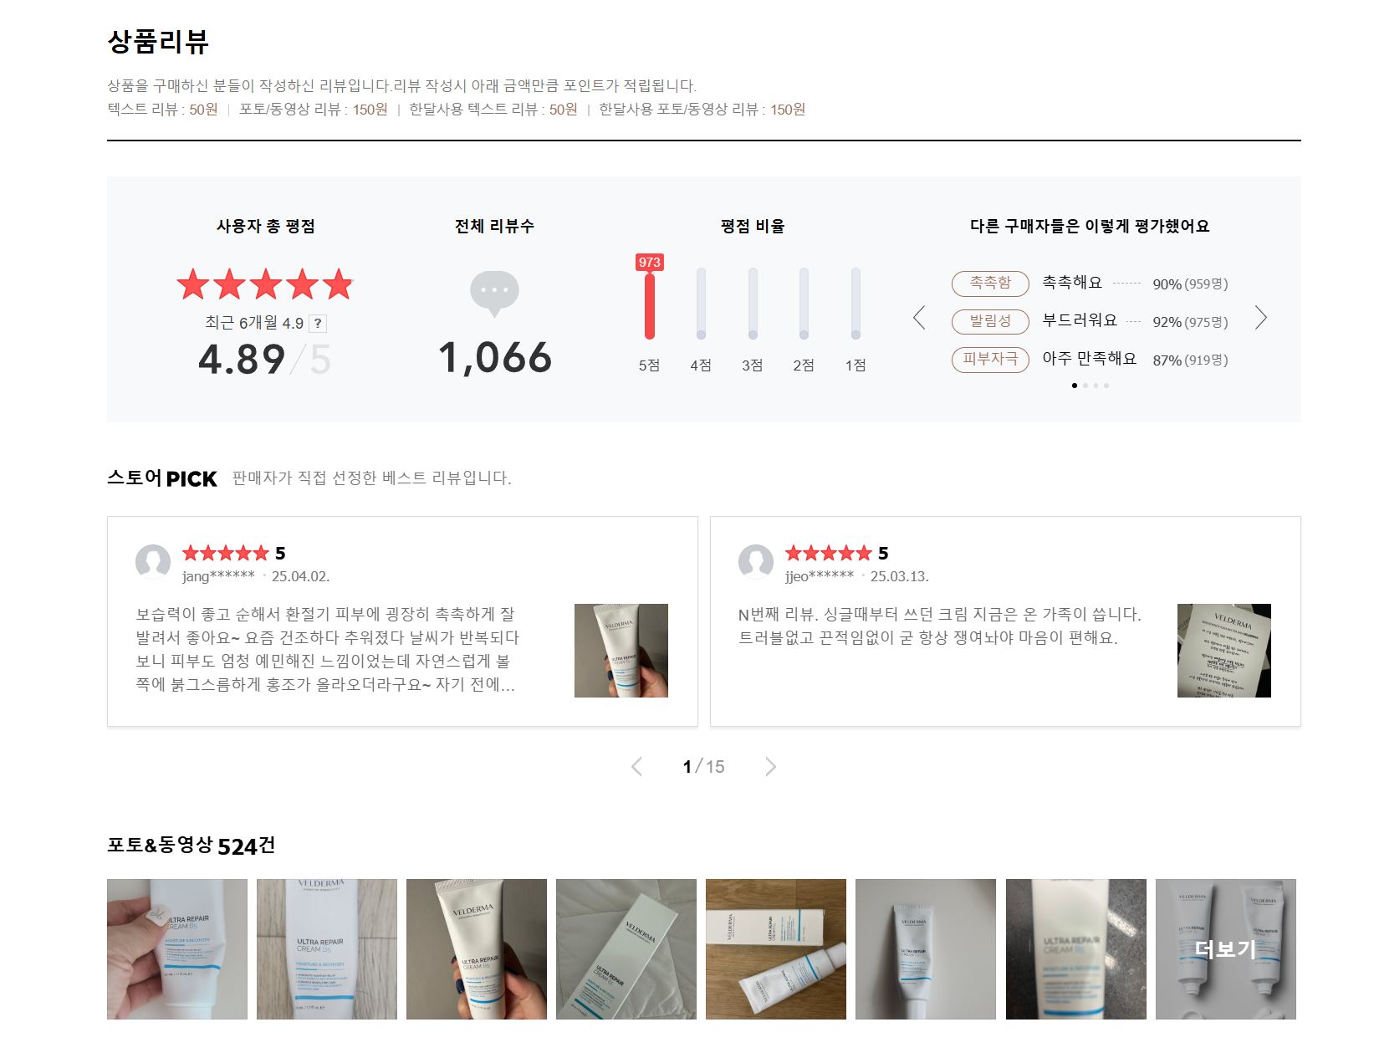Click the 4점 rating bar
This screenshot has width=1374, height=1063.
[x=701, y=304]
